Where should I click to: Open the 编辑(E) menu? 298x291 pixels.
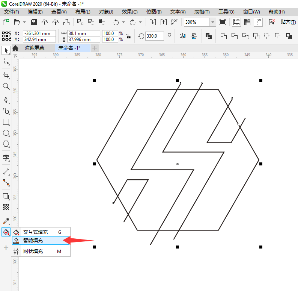click(35, 12)
